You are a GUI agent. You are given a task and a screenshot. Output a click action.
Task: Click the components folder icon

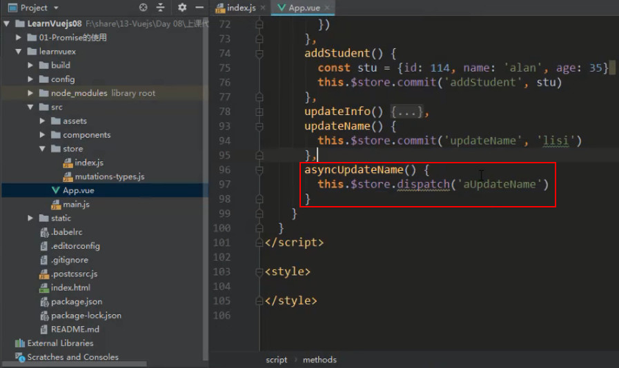[56, 135]
